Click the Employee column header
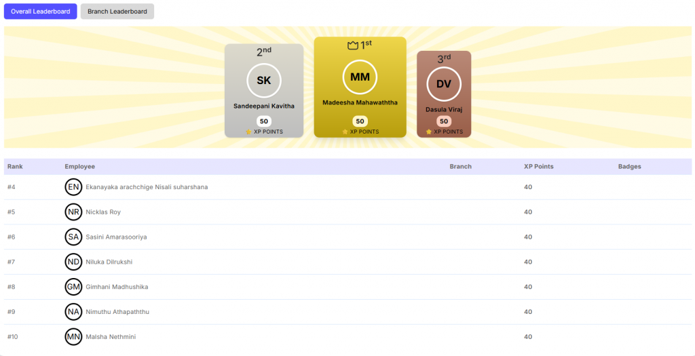Image resolution: width=695 pixels, height=356 pixels. [79, 167]
